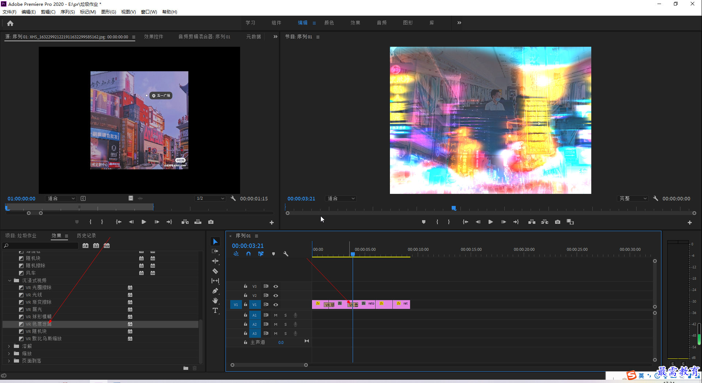The height and width of the screenshot is (383, 702).
Task: Select the Selection tool arrow
Action: [x=215, y=242]
